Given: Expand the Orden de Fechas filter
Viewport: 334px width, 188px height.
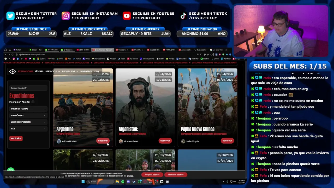Looking at the screenshot, I should point(28,109).
